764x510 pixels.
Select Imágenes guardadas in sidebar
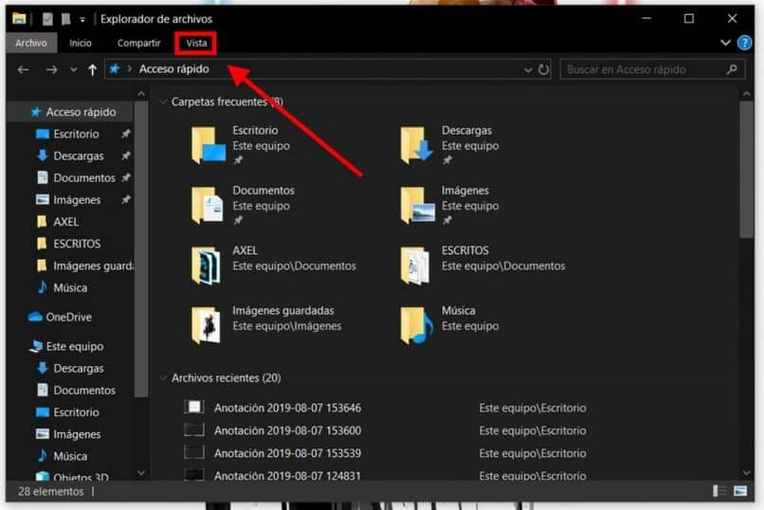click(84, 265)
